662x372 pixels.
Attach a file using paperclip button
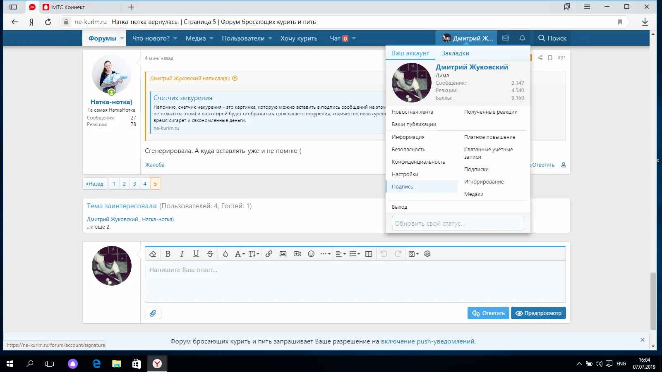(x=153, y=313)
